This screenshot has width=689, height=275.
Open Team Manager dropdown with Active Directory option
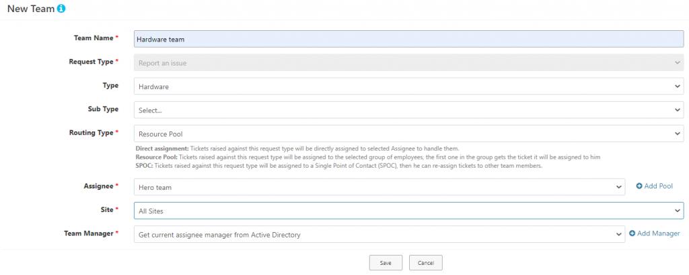(379, 234)
